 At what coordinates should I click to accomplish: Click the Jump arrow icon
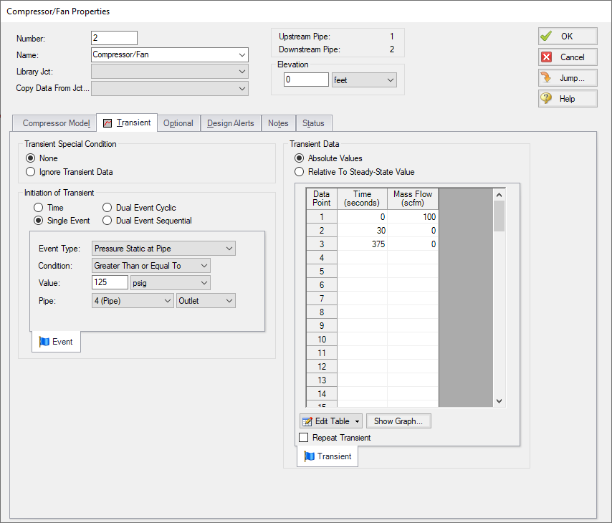547,78
